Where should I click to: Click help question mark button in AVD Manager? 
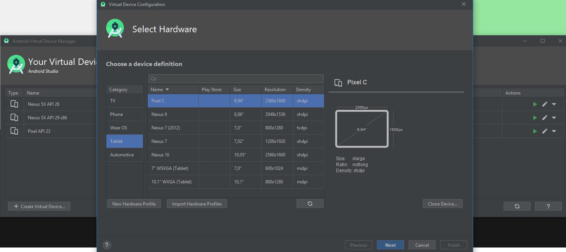tap(548, 206)
